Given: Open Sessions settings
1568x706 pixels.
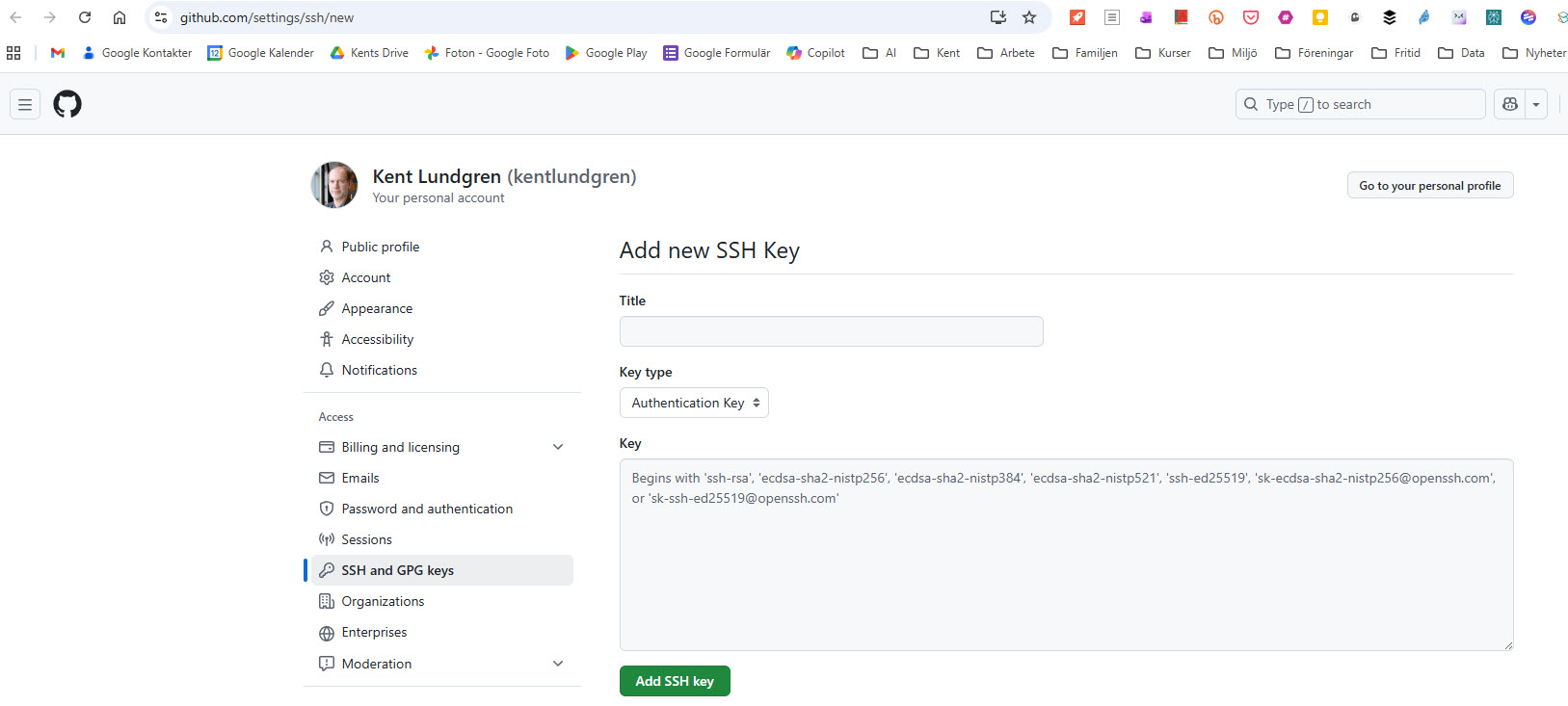Looking at the screenshot, I should (442, 539).
